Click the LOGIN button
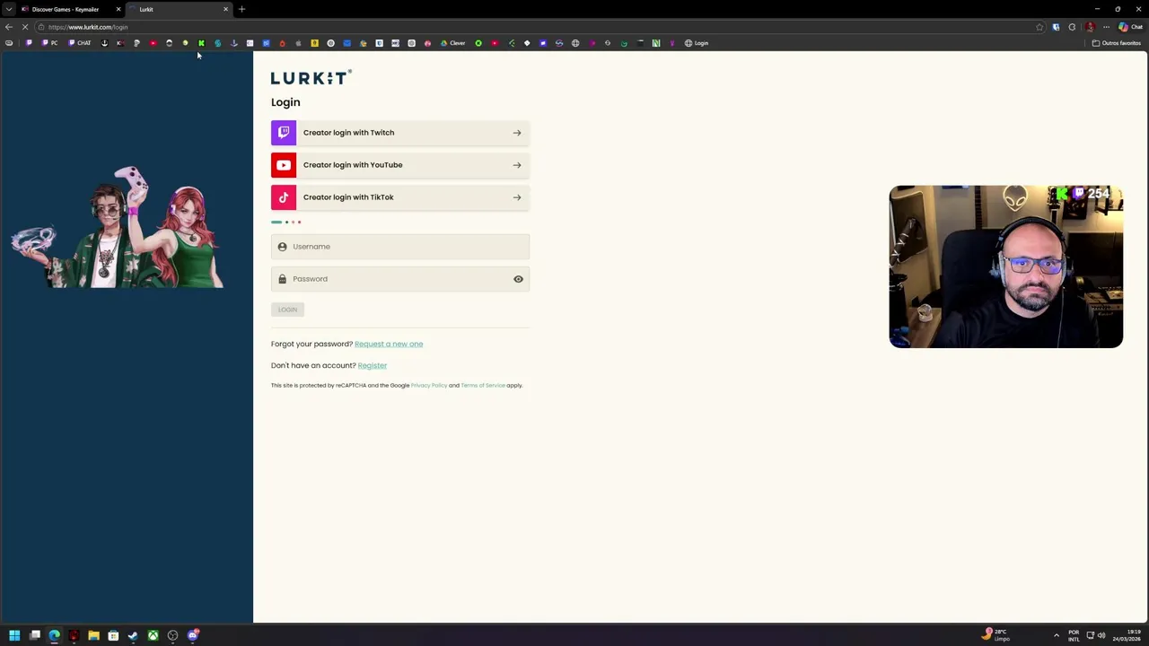Image resolution: width=1149 pixels, height=646 pixels. pyautogui.click(x=287, y=310)
